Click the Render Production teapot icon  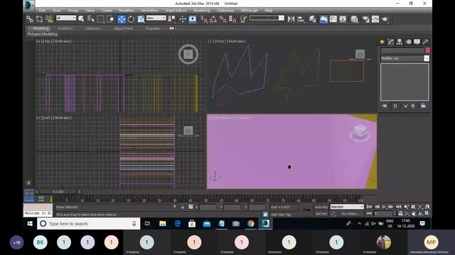(385, 19)
